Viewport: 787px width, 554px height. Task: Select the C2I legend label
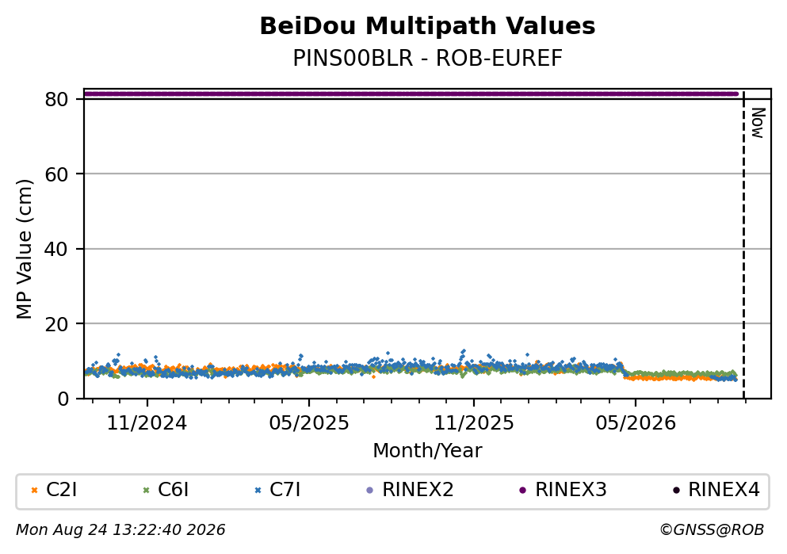tap(61, 490)
